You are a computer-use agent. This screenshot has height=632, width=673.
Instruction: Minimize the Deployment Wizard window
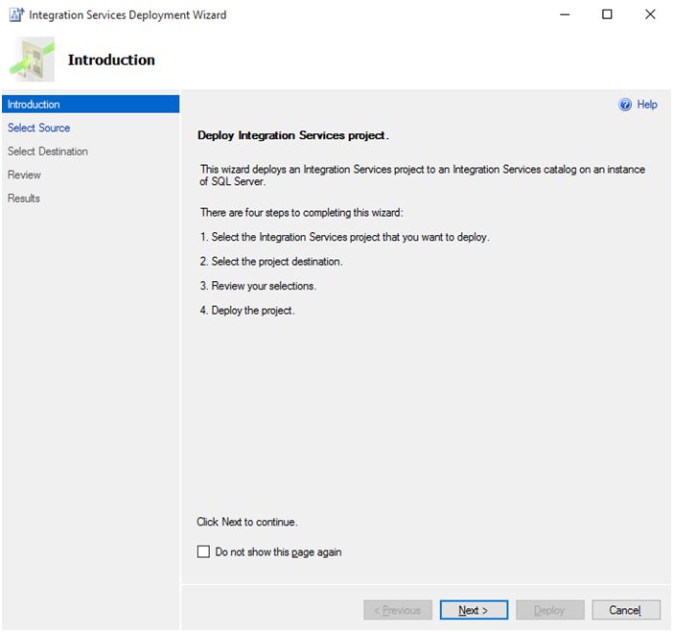565,14
